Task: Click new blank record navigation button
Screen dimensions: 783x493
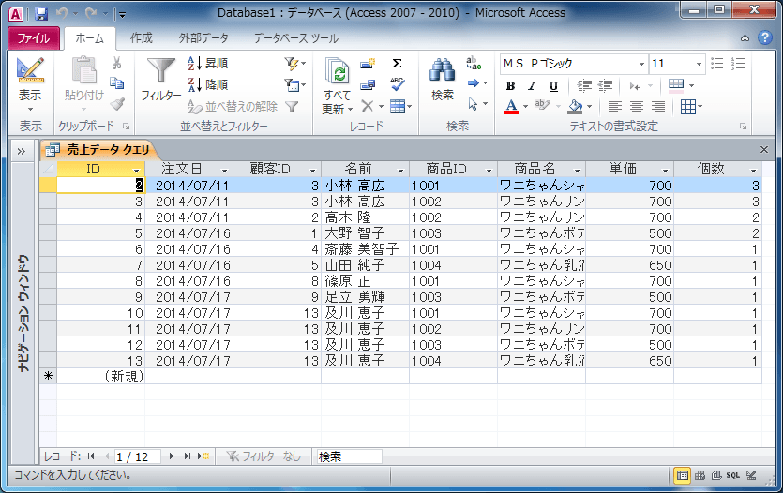Action: [x=203, y=456]
